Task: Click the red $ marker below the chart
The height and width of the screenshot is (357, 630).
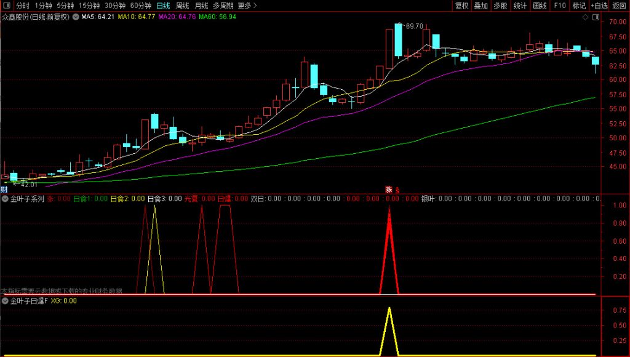Action: 397,190
